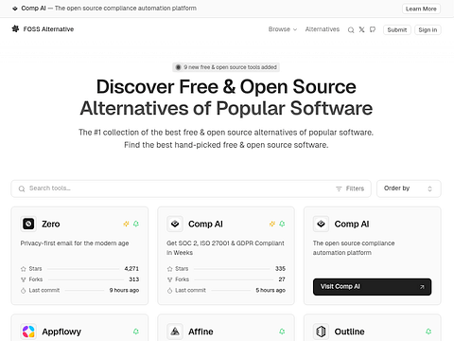Click the Affine triangle logo icon
This screenshot has width=454, height=341.
click(x=175, y=332)
